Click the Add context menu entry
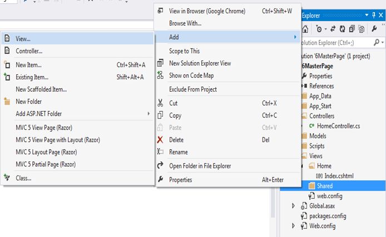 tap(228, 37)
